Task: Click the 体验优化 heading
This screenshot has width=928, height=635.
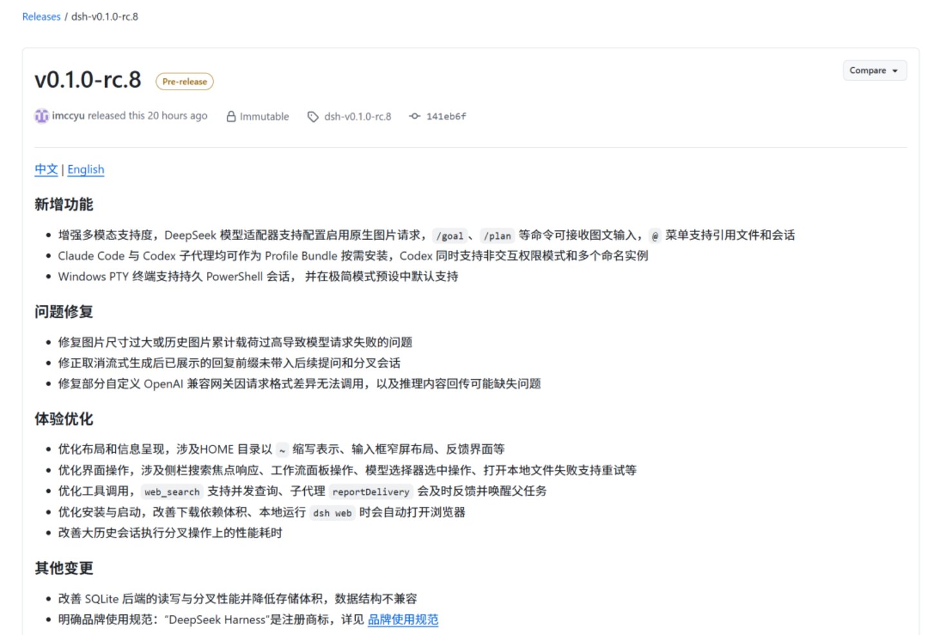Action: click(x=64, y=419)
